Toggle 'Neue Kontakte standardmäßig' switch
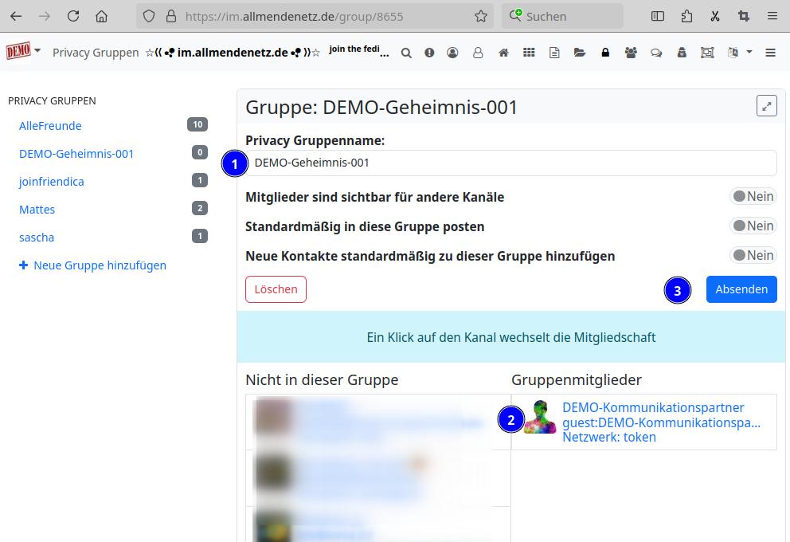The image size is (790, 542). 753,256
